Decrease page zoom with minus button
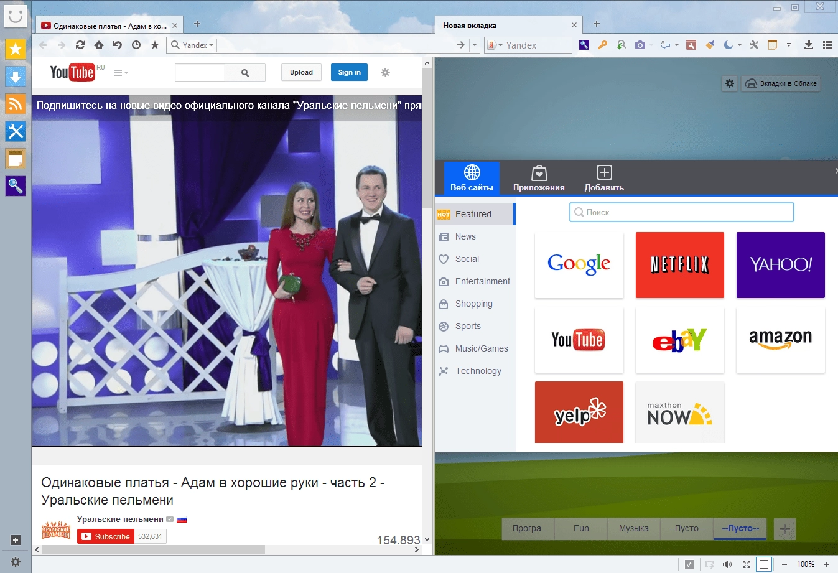838x573 pixels. pos(784,564)
